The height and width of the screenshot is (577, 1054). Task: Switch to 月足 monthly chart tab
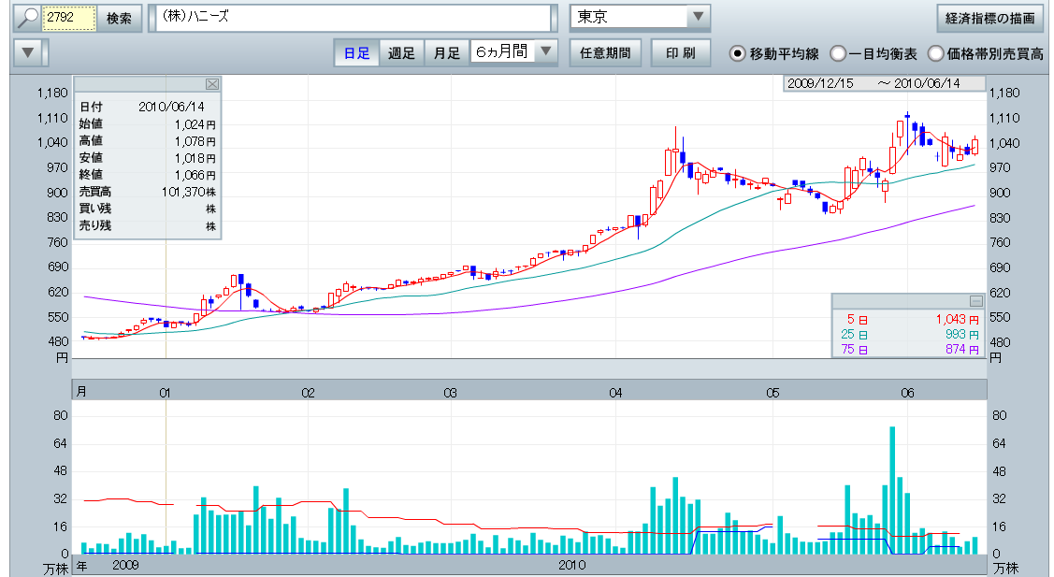click(446, 52)
